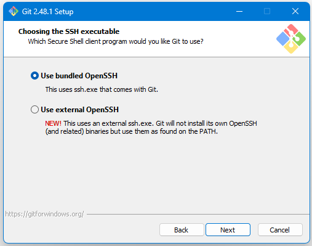Viewport: 312px width, 246px height.
Task: Select the Use external OpenSSH radio button
Action: click(34, 109)
